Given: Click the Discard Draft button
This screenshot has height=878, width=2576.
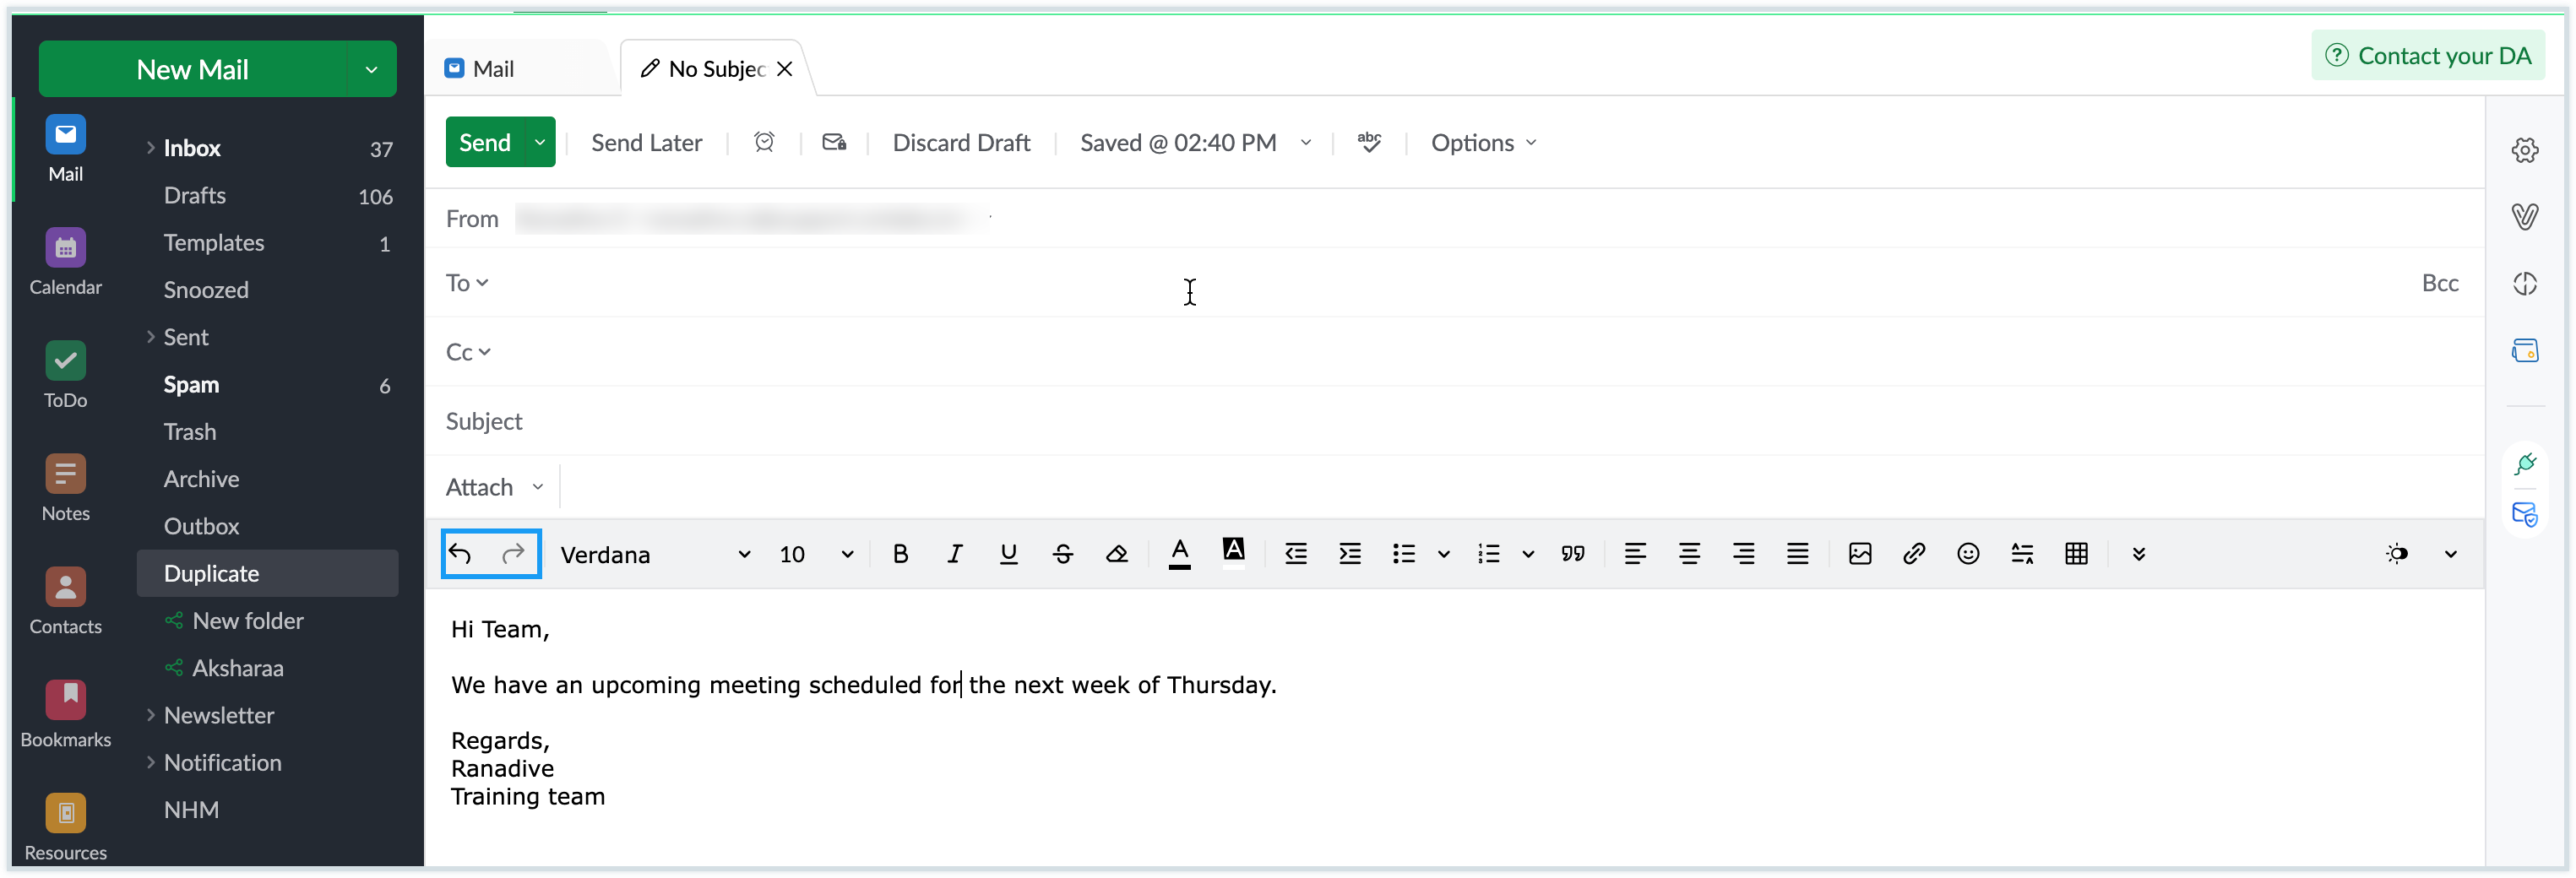Looking at the screenshot, I should (960, 143).
